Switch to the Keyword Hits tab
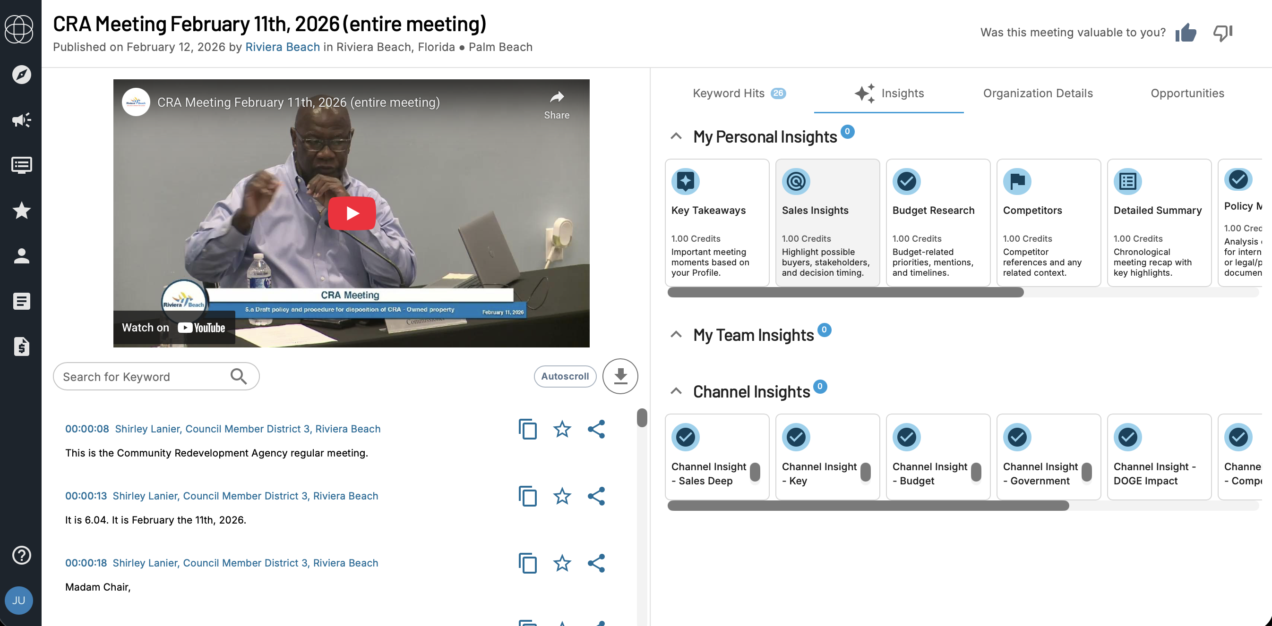Screen dimensions: 1272x626 [738, 93]
